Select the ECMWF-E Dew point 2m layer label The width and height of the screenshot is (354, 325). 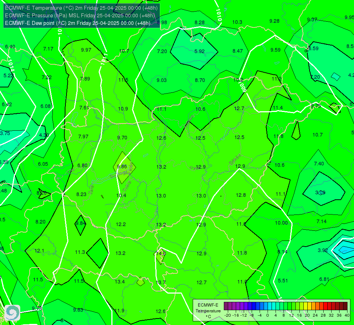78,23
